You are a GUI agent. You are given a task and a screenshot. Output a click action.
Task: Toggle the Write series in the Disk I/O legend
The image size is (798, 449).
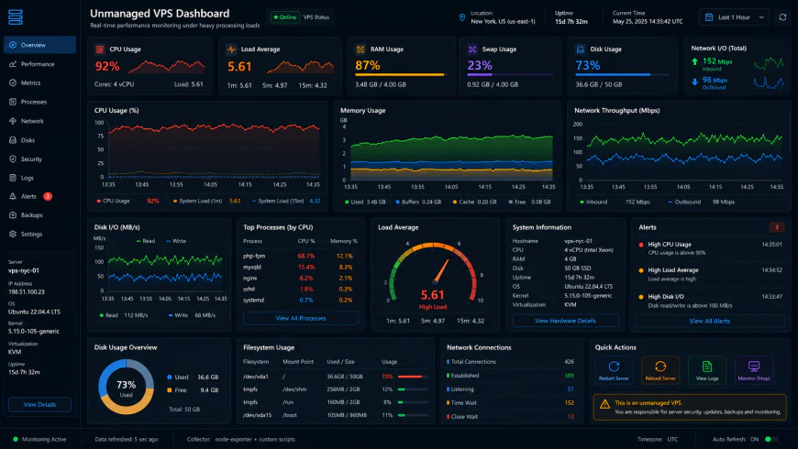pyautogui.click(x=176, y=241)
